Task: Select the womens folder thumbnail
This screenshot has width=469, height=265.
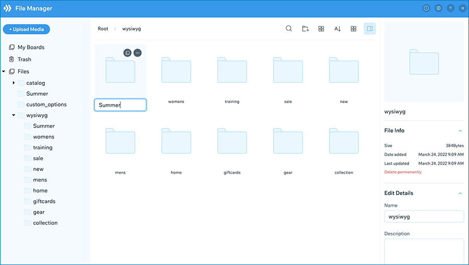Action: tap(176, 70)
